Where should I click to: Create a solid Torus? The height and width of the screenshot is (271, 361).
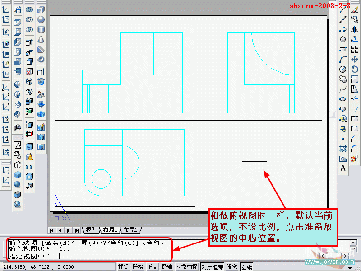point(41,60)
